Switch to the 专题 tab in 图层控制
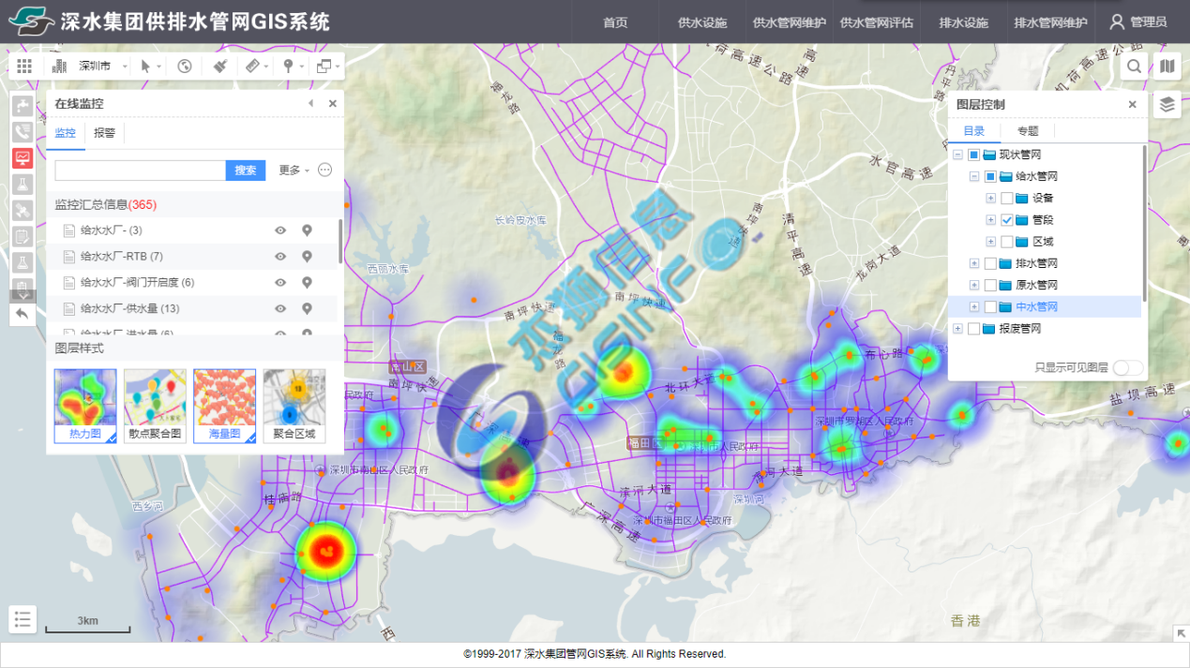1190x668 pixels. [1028, 131]
